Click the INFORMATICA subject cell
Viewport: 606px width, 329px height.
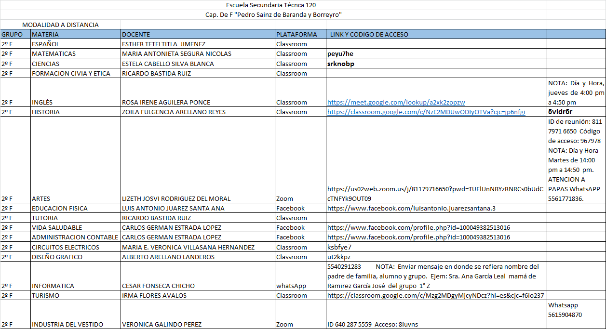coord(76,276)
